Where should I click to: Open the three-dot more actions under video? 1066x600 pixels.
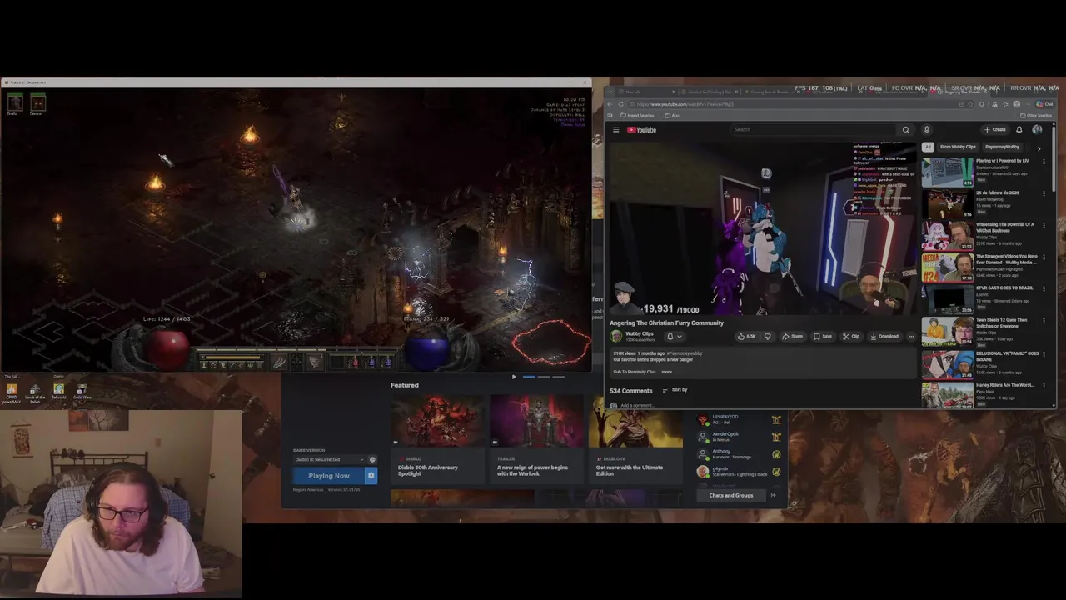point(911,337)
